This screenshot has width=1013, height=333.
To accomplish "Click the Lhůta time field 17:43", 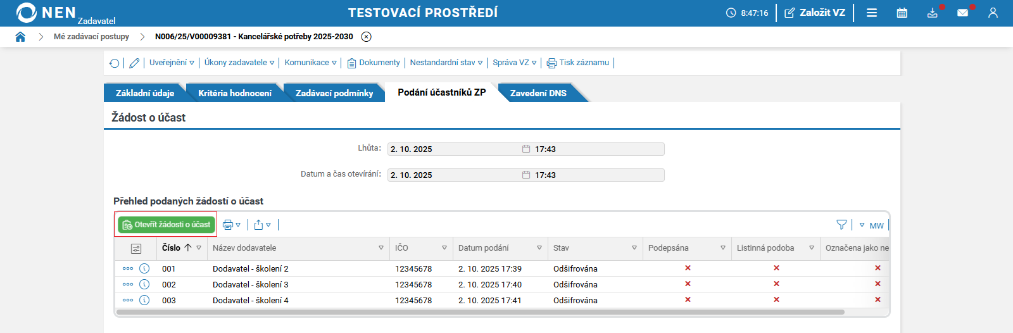I will tap(598, 149).
